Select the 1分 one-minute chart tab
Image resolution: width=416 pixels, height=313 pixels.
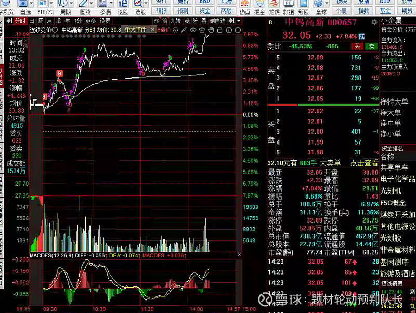coord(78,21)
